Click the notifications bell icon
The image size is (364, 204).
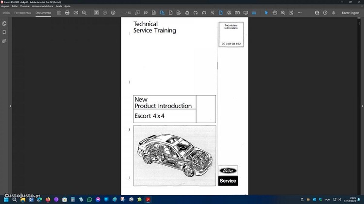pyautogui.click(x=334, y=13)
